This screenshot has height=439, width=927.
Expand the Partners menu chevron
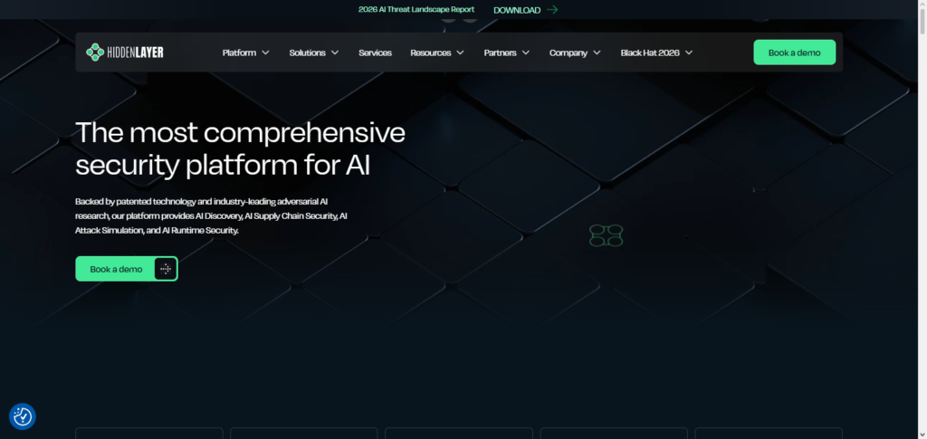tap(526, 52)
